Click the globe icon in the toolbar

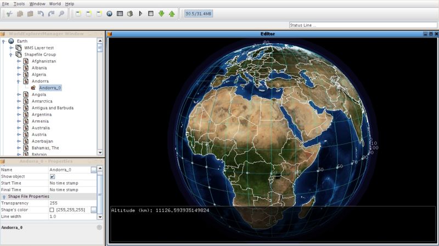point(109,13)
